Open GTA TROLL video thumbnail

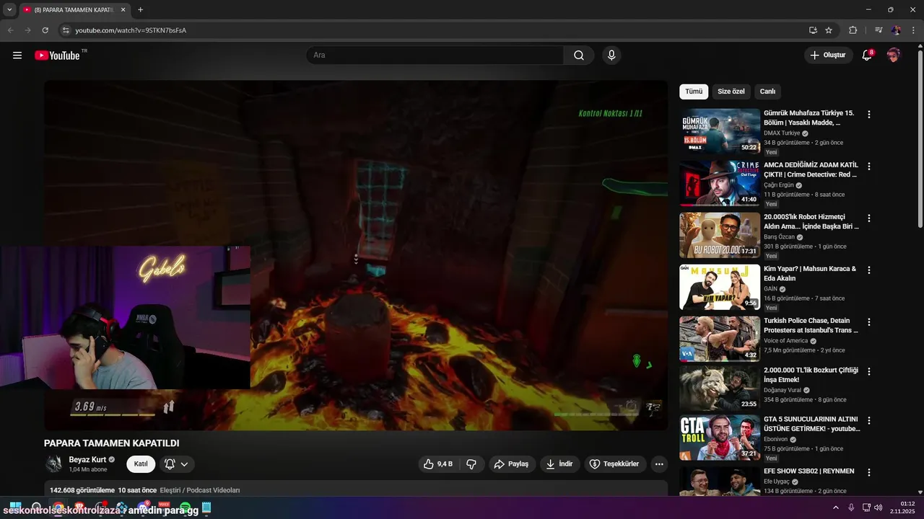coord(720,437)
